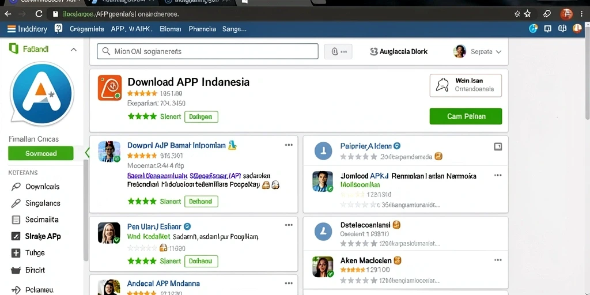The image size is (590, 295).
Task: Click the Paiprier Aldenn blue avatar icon
Action: click(323, 151)
